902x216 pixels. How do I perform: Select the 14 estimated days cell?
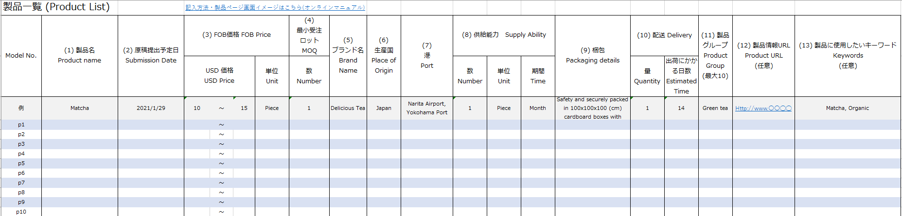681,108
